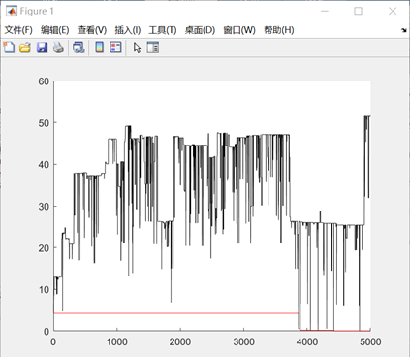Open the 工具(T) menu
The width and height of the screenshot is (410, 357).
[163, 30]
